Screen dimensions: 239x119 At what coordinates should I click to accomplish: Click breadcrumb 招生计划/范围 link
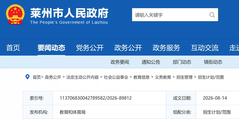coord(211,77)
